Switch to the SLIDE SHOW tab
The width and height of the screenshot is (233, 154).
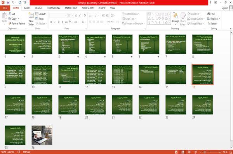pyautogui.click(x=88, y=8)
